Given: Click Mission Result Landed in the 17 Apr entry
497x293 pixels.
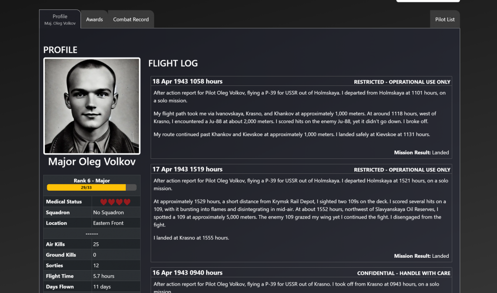Looking at the screenshot, I should pos(421,256).
